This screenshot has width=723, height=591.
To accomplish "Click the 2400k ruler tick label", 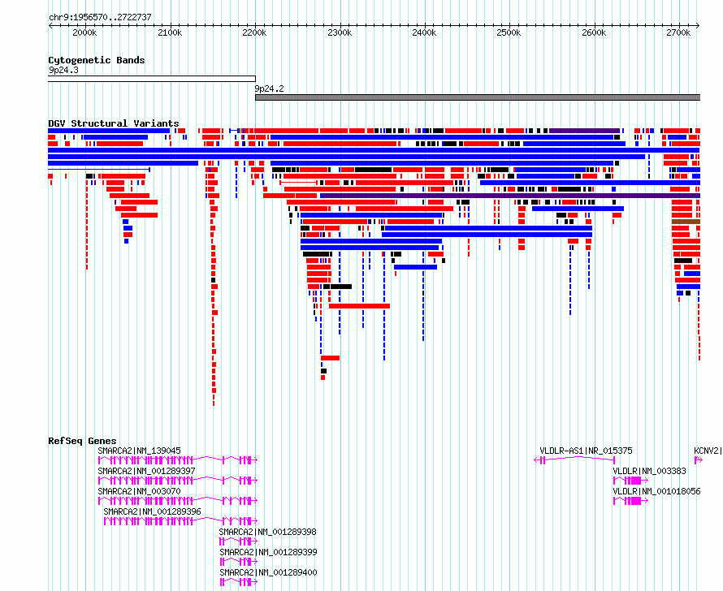I will tap(424, 32).
